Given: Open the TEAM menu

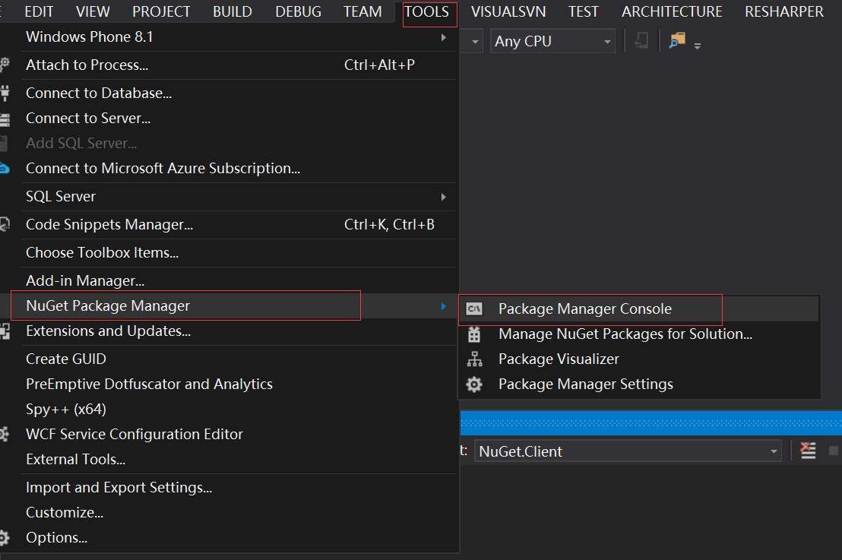Looking at the screenshot, I should coord(363,11).
